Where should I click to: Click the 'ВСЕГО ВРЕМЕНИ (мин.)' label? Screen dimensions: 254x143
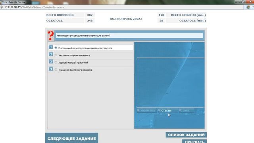click(x=189, y=15)
